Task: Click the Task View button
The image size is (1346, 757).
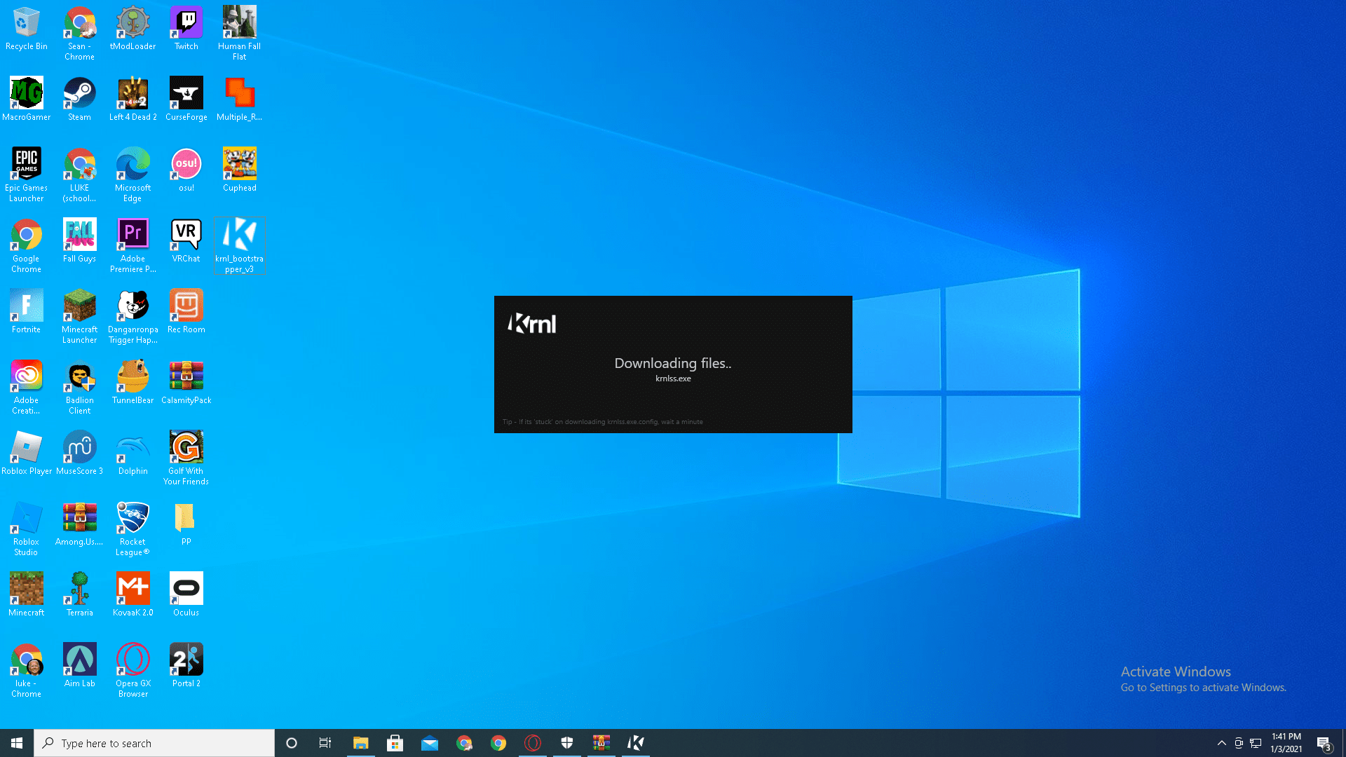Action: [x=325, y=743]
